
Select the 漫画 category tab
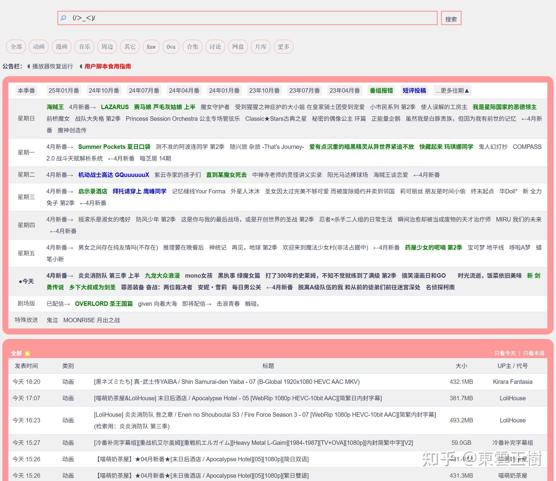tap(62, 47)
